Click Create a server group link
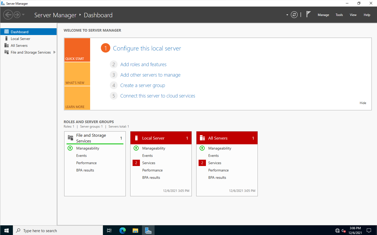Screen dimensions: 377x235 143,85
